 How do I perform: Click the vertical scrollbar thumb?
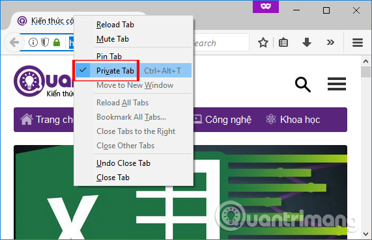point(365,72)
